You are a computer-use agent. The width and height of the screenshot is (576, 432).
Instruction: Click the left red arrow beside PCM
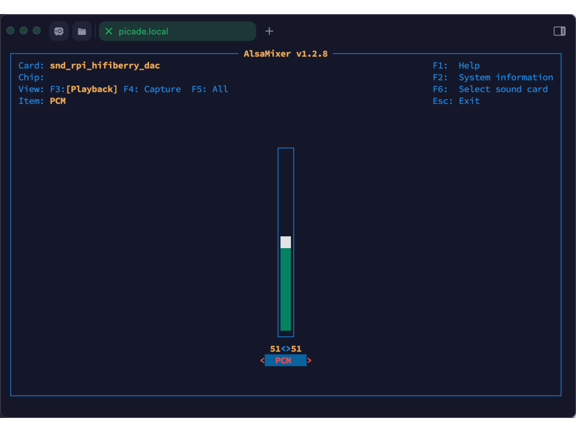click(262, 361)
